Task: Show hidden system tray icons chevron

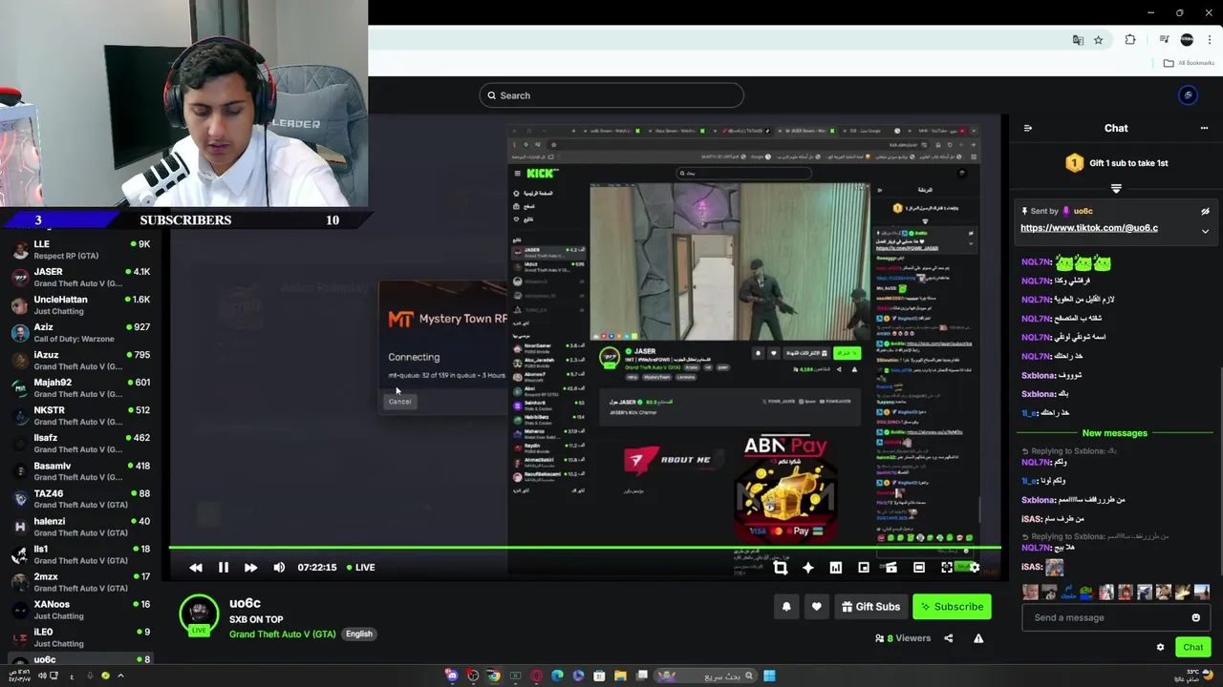Action: point(120,676)
